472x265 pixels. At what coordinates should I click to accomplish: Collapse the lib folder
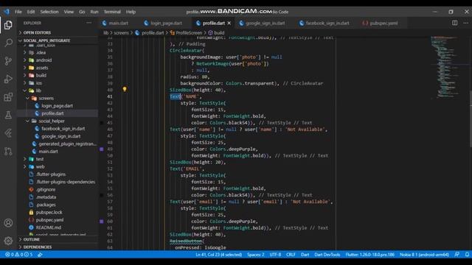pos(38,91)
